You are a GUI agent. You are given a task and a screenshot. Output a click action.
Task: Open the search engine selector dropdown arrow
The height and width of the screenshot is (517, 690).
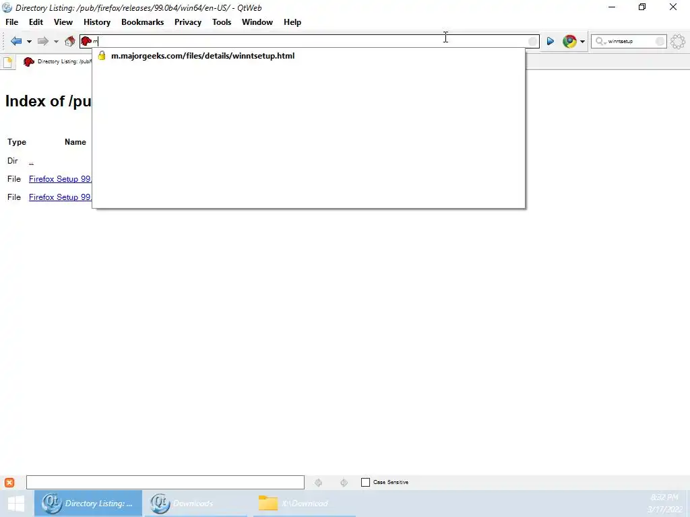(x=582, y=42)
